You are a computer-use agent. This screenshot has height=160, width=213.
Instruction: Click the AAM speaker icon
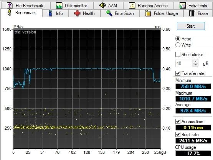[x=102, y=5]
